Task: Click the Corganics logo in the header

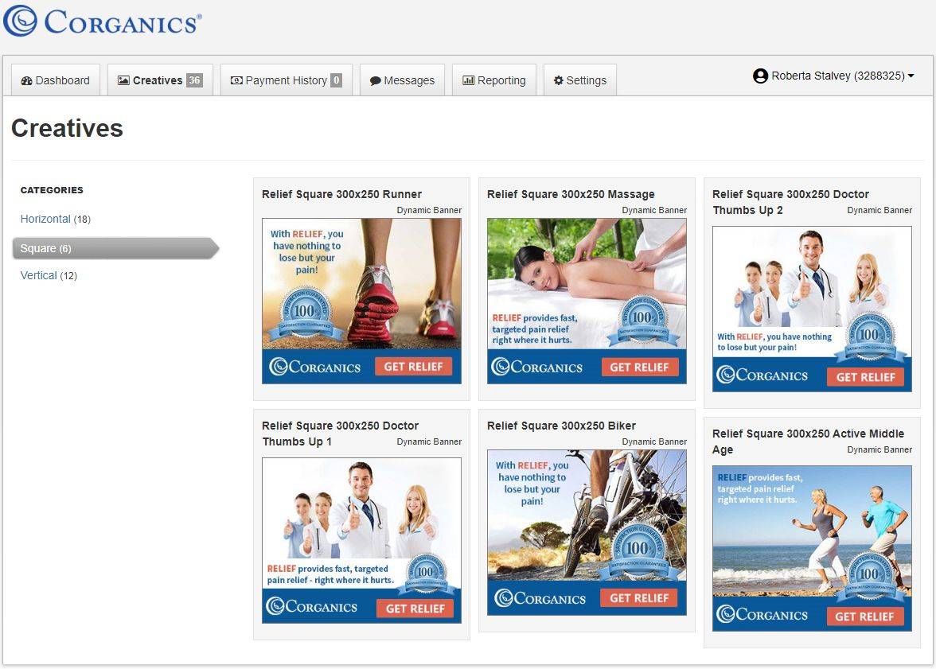Action: pyautogui.click(x=102, y=21)
